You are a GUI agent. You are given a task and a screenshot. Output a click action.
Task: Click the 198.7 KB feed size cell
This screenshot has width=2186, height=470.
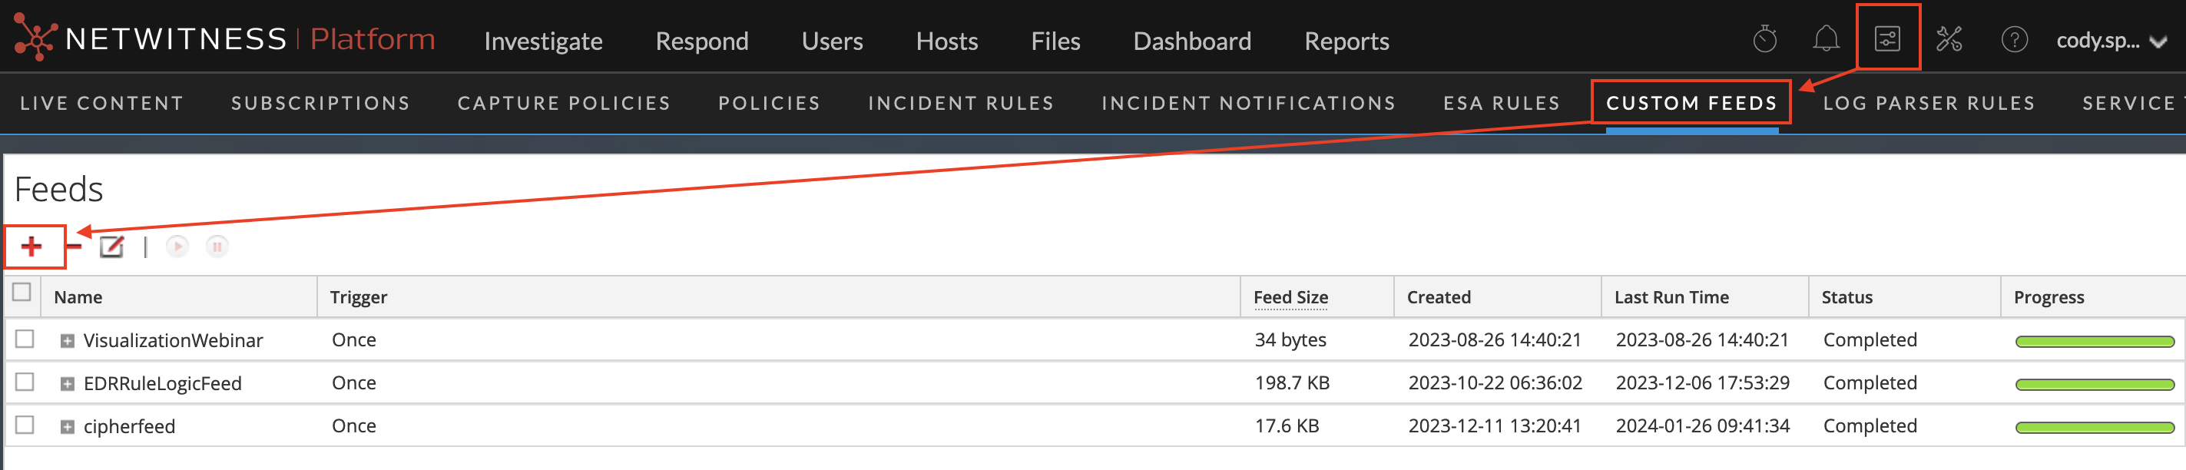point(1292,383)
